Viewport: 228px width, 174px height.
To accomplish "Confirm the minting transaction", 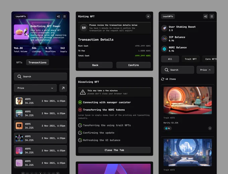I will (x=133, y=65).
